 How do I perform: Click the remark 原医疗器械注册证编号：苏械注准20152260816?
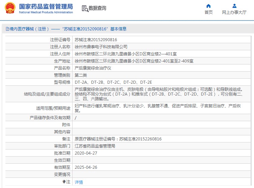click(118, 139)
